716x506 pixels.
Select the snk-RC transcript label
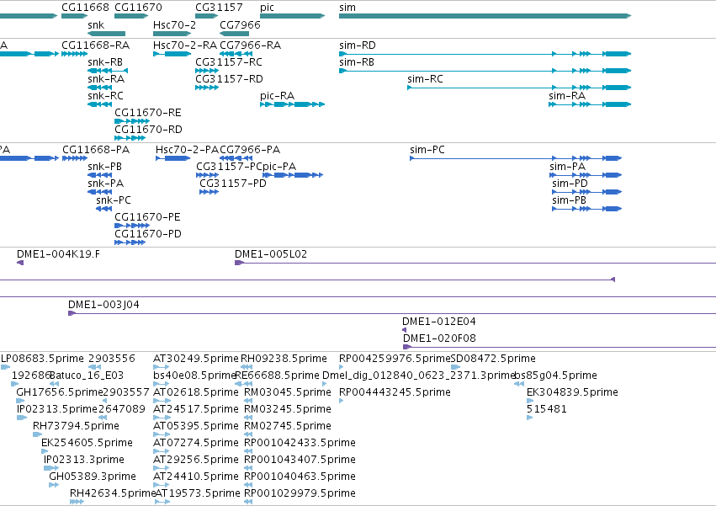pos(105,96)
